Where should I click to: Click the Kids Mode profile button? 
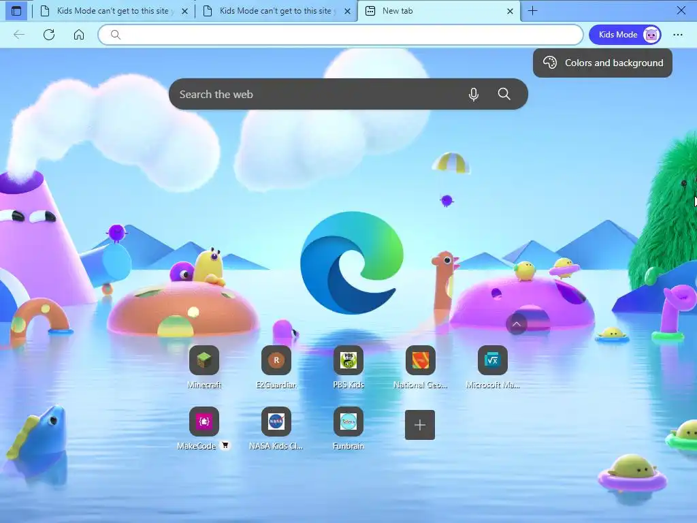coord(625,35)
